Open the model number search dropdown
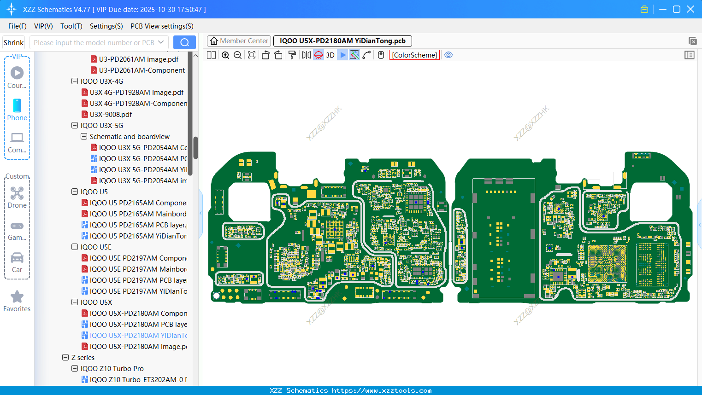The image size is (702, 395). click(x=161, y=42)
